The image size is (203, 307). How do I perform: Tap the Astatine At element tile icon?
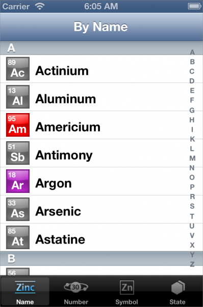pyautogui.click(x=18, y=237)
